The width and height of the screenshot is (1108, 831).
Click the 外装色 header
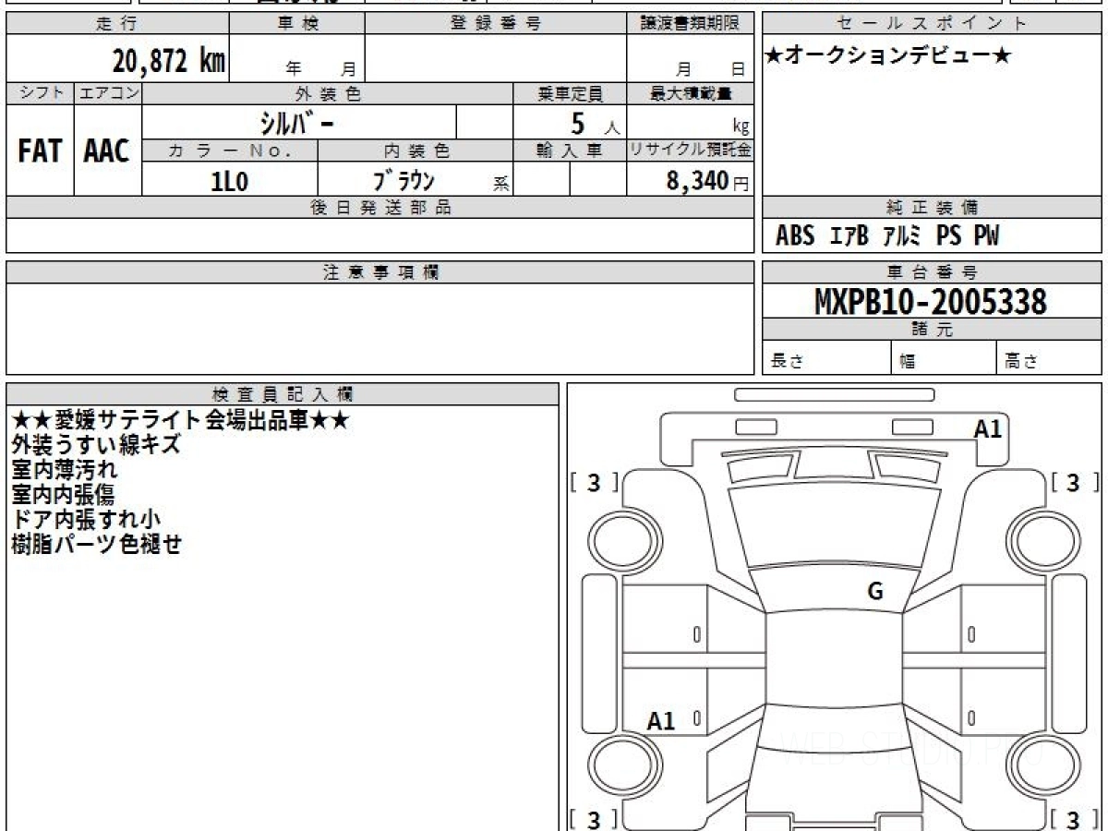pos(328,93)
